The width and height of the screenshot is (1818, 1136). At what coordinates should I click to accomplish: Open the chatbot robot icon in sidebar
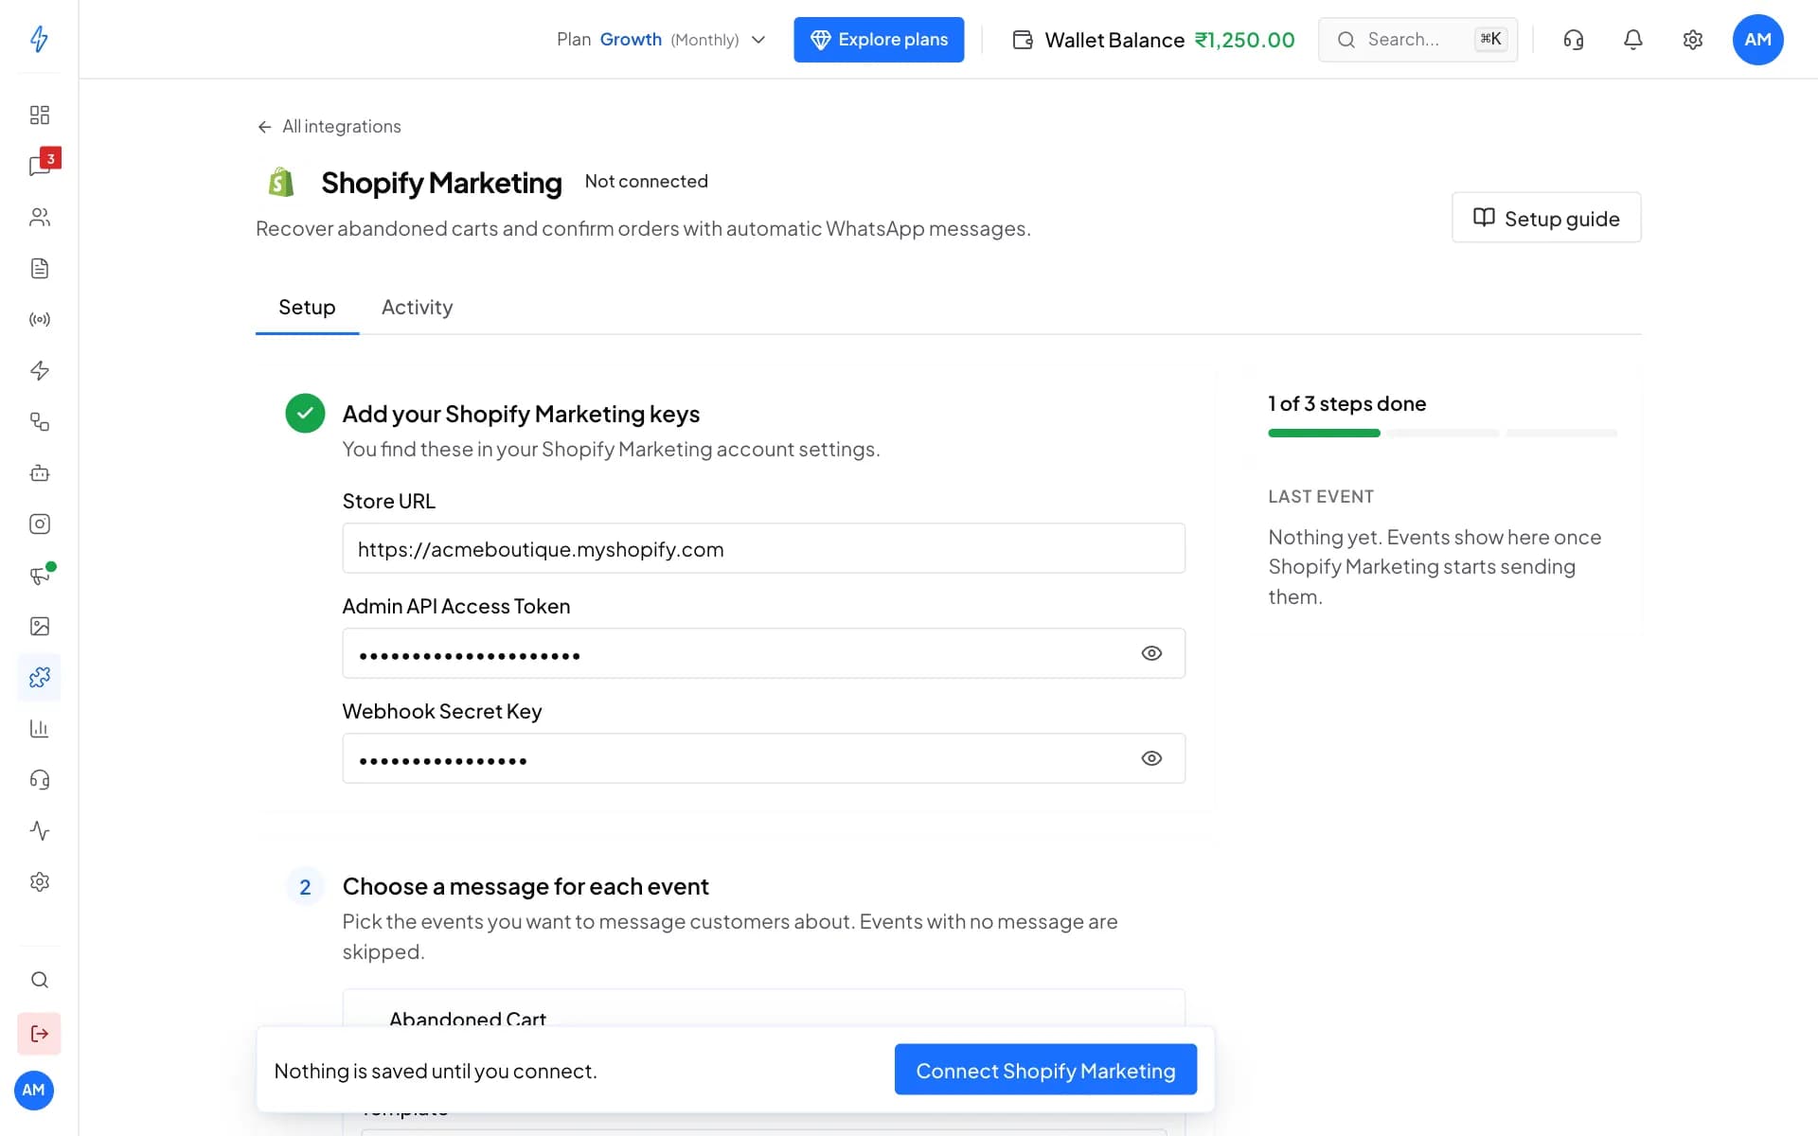(x=39, y=472)
